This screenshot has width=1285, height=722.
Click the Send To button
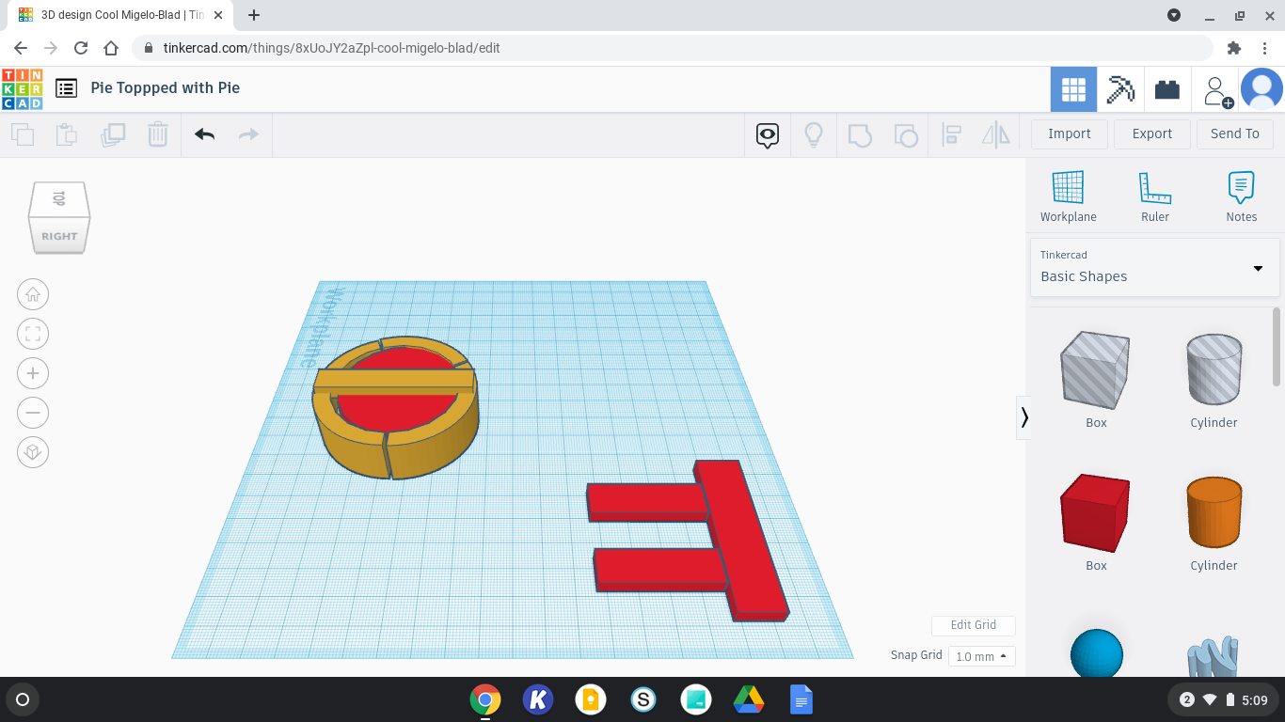(x=1235, y=133)
